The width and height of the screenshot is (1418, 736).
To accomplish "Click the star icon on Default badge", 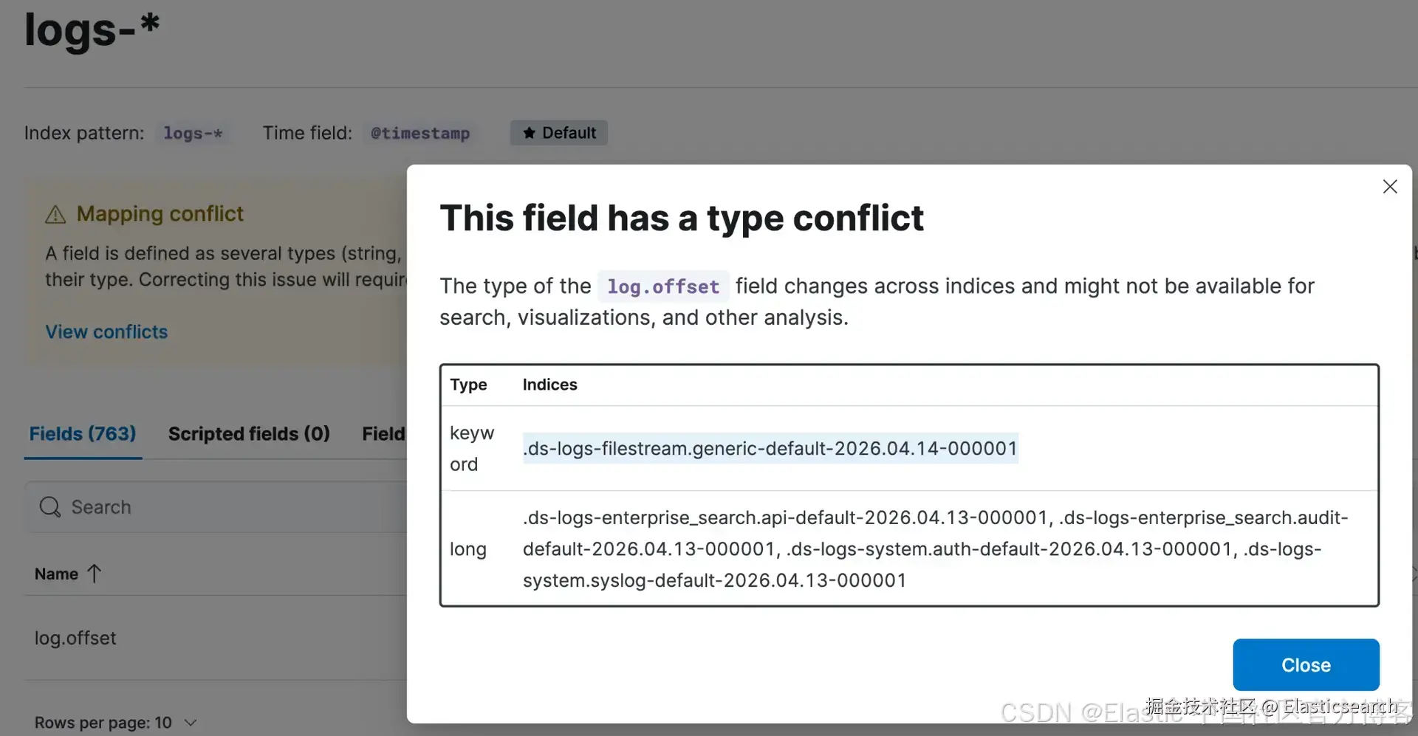I will pyautogui.click(x=529, y=133).
